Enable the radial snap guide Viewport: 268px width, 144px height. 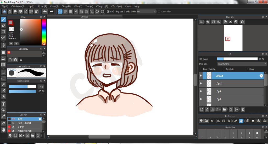coord(81,11)
